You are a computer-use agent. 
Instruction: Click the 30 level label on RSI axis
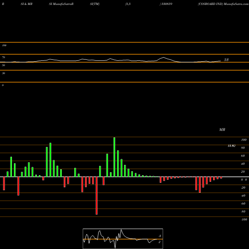click(3, 73)
